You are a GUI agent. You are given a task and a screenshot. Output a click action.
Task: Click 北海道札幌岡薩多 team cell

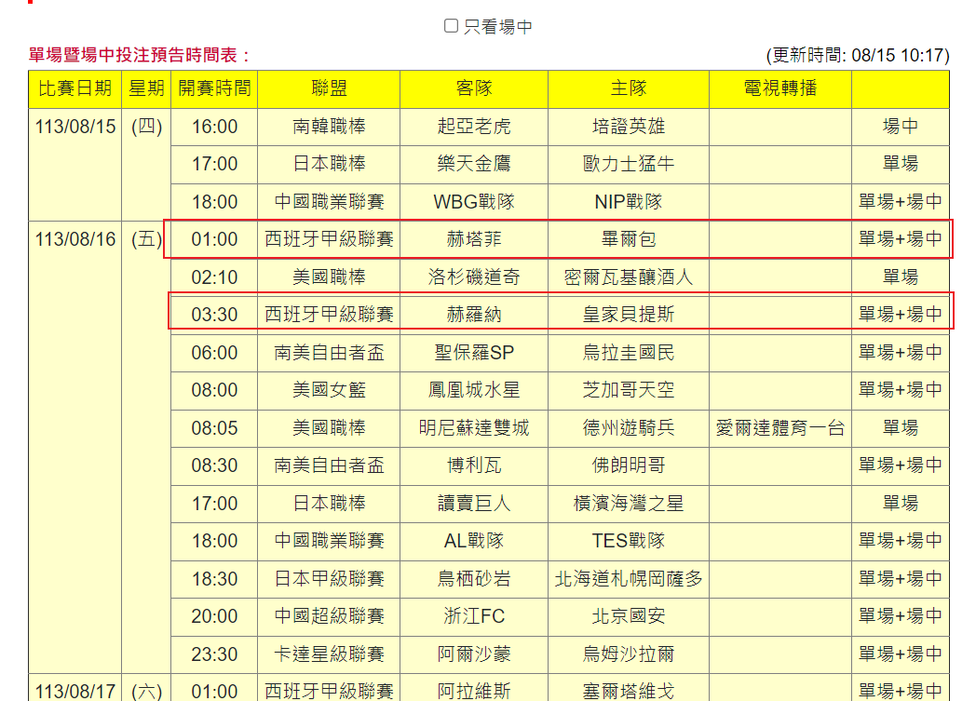629,579
